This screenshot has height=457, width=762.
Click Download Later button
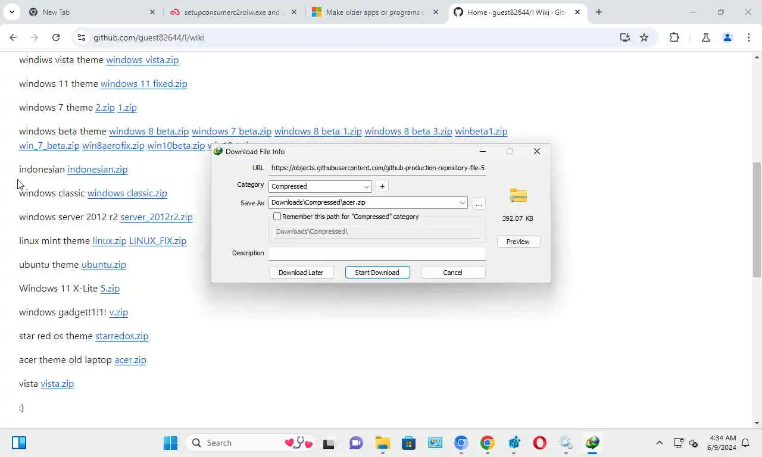click(x=301, y=273)
